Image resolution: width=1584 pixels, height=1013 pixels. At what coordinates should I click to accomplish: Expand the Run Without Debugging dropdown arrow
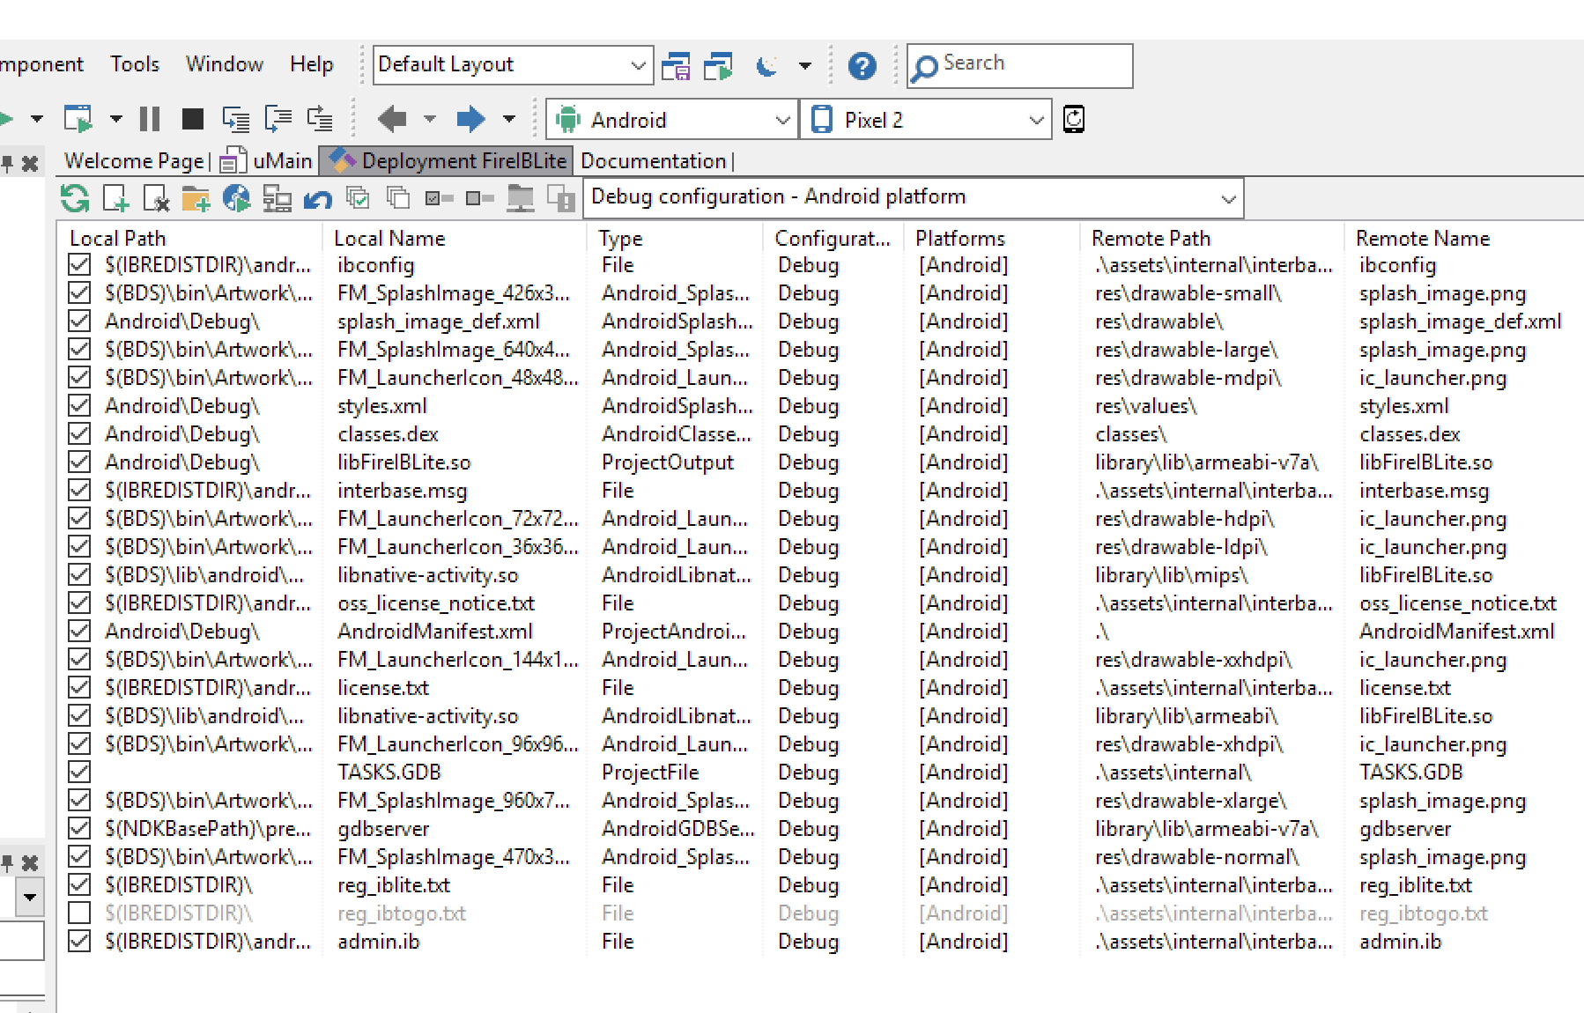click(116, 119)
